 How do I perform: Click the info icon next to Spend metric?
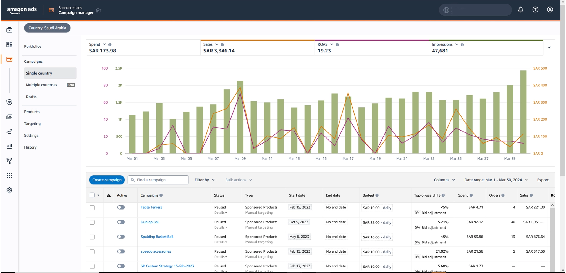[110, 45]
